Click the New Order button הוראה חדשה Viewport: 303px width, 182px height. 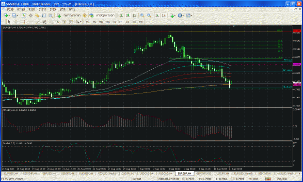pos(69,15)
